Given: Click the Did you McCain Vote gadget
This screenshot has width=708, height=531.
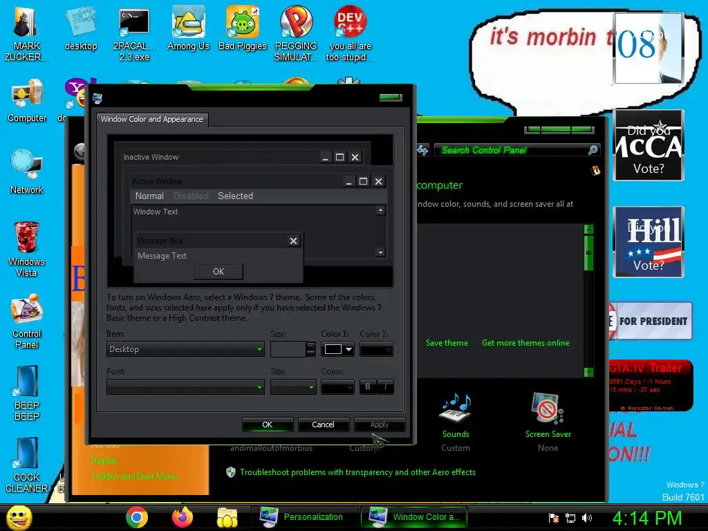Looking at the screenshot, I should click(x=649, y=145).
